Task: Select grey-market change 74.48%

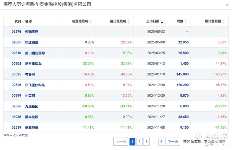Action: (89, 74)
